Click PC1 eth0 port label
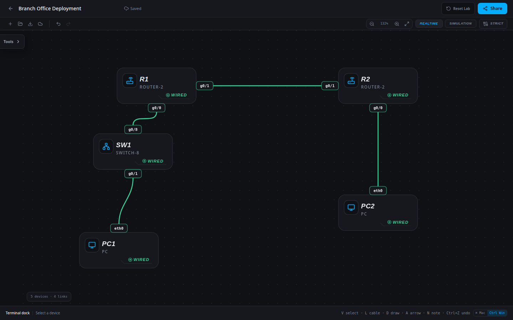Image resolution: width=513 pixels, height=320 pixels. pos(119,228)
